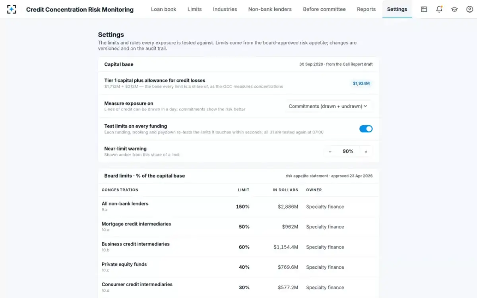This screenshot has width=477, height=298.
Task: Select the Settings tab
Action: (x=397, y=9)
